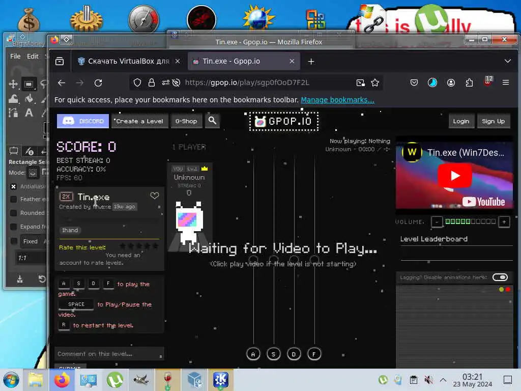Click the Create a Level button
The height and width of the screenshot is (391, 521).
[x=139, y=121]
